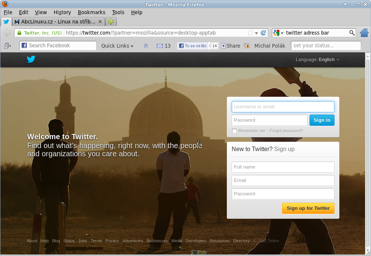
Task: Click the Username or email field
Action: [283, 107]
